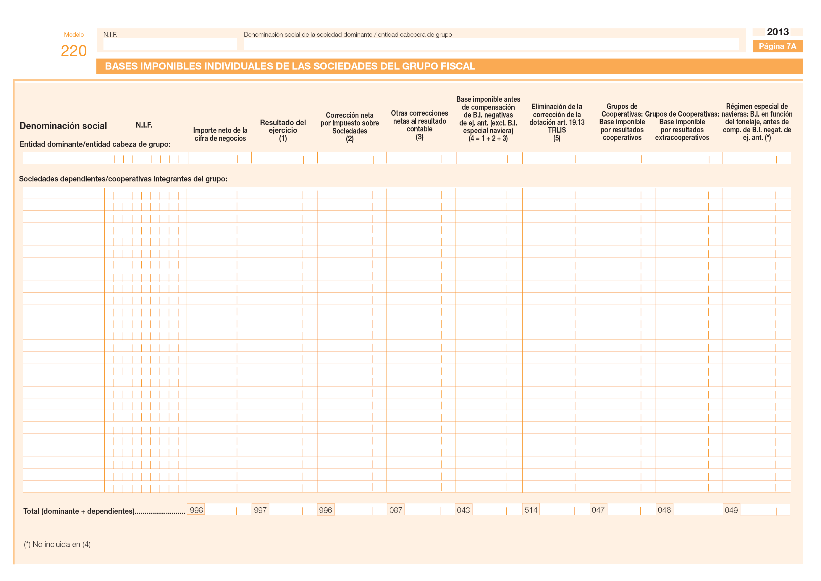Click the Denominación social de la sociedad dominante field
The image size is (821, 581).
(x=491, y=44)
